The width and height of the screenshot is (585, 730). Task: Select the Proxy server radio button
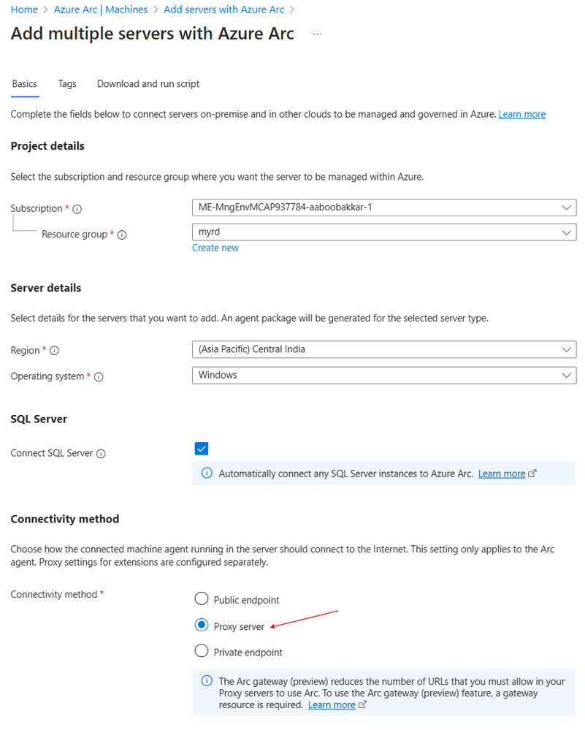(x=202, y=626)
